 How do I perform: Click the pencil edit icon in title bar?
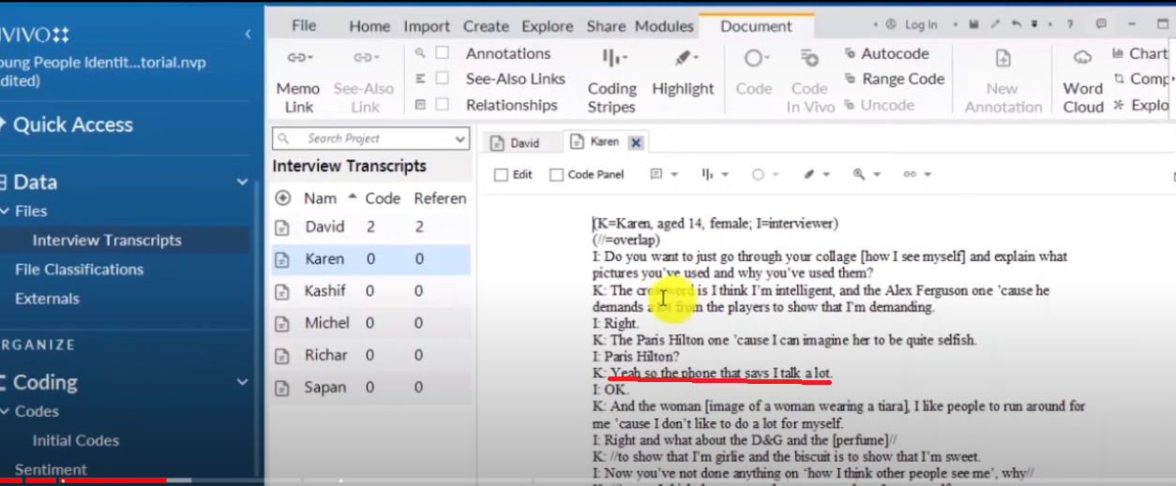(995, 24)
